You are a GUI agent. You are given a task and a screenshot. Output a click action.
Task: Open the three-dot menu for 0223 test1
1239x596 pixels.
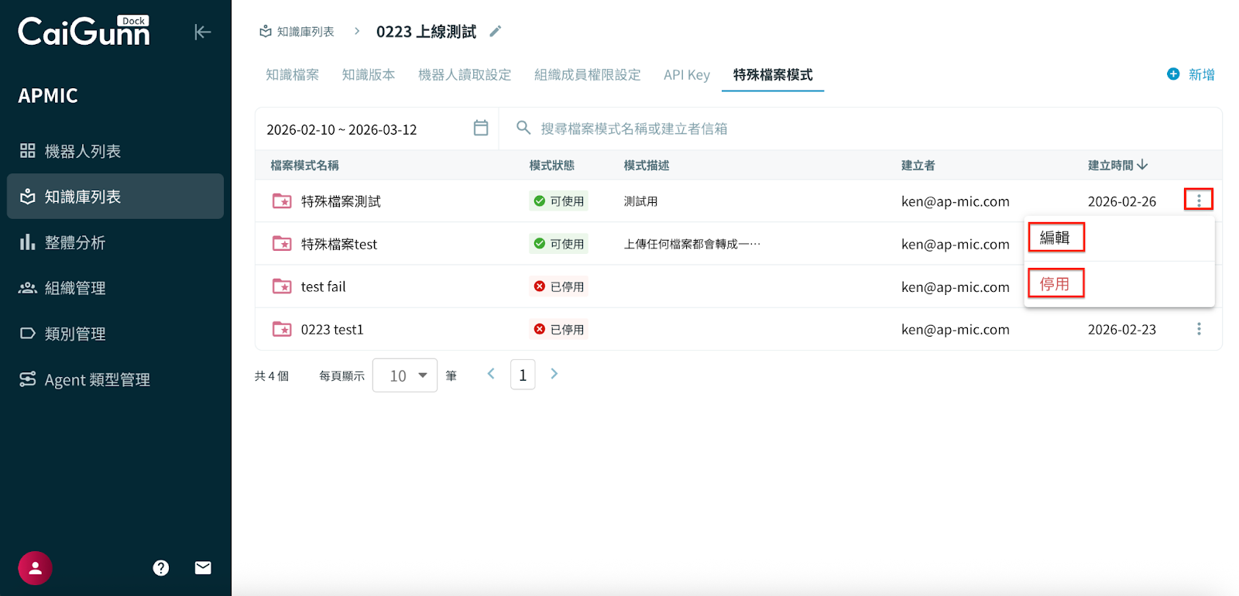tap(1198, 329)
